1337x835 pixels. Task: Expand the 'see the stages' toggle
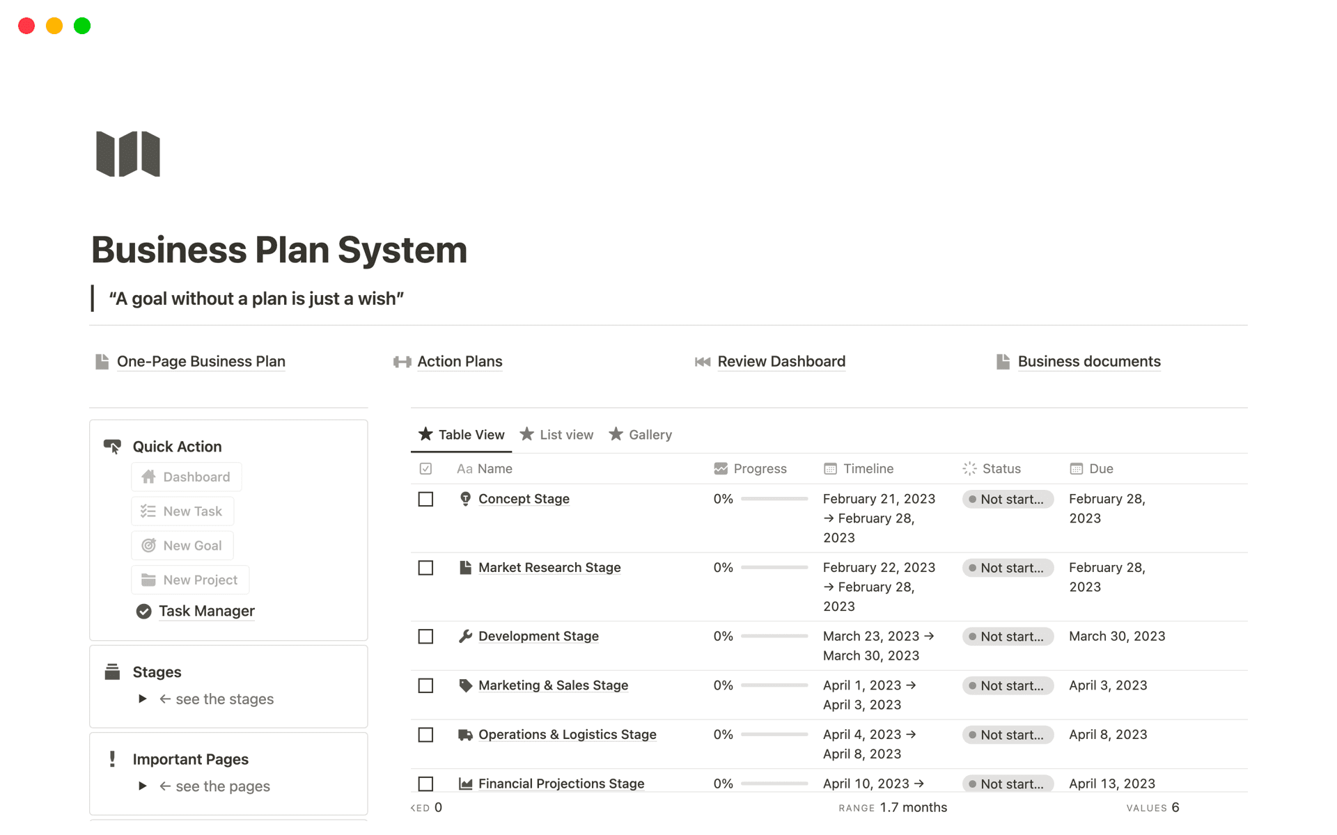coord(142,699)
